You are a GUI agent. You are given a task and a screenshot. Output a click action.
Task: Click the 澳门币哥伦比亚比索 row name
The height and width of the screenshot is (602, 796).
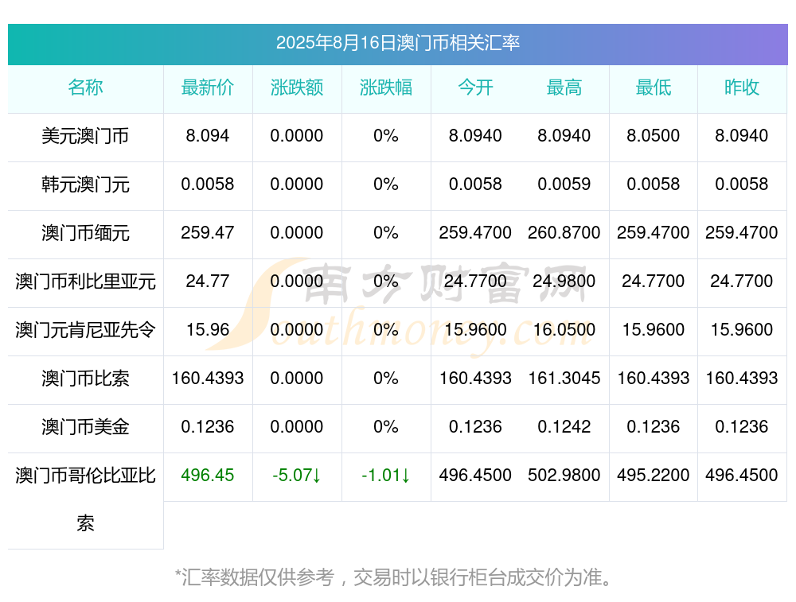pos(85,499)
